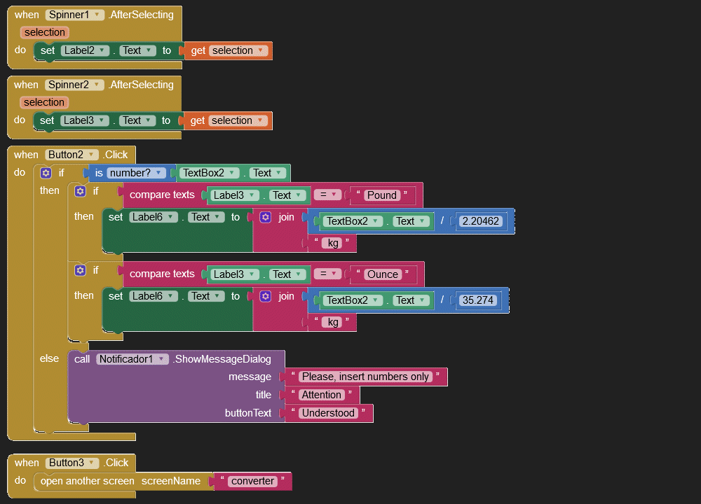This screenshot has height=504, width=701.
Task: Click the 2.20462 number field
Action: pos(480,221)
